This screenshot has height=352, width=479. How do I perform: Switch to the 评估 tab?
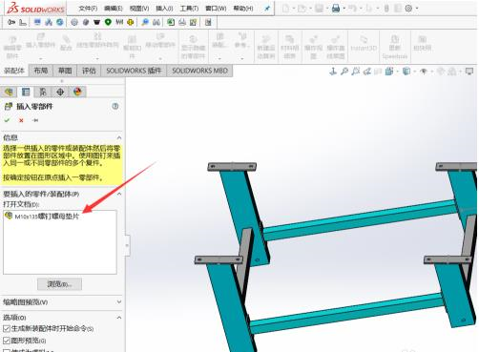(x=89, y=71)
